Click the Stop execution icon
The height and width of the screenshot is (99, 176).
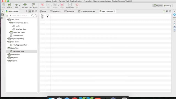tap(62, 5)
